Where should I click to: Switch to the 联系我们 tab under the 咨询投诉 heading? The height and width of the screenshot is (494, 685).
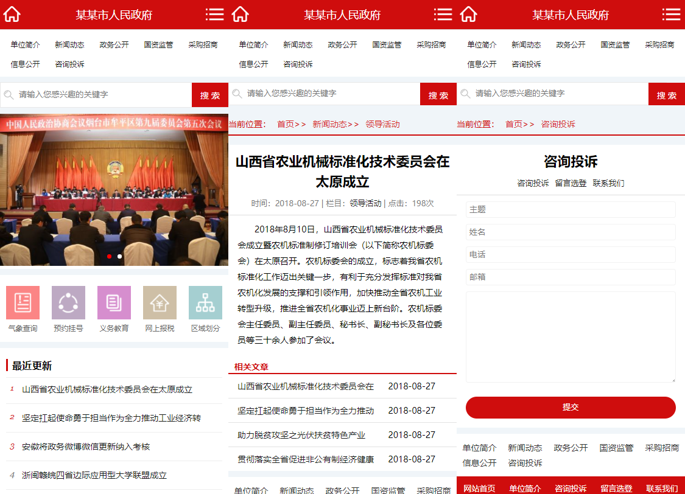tap(608, 183)
